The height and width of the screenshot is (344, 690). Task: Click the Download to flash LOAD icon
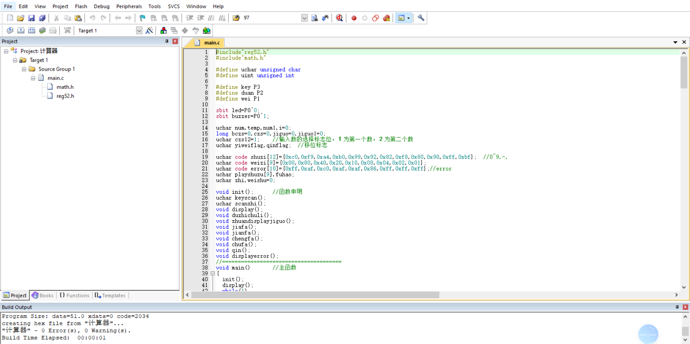tap(67, 30)
